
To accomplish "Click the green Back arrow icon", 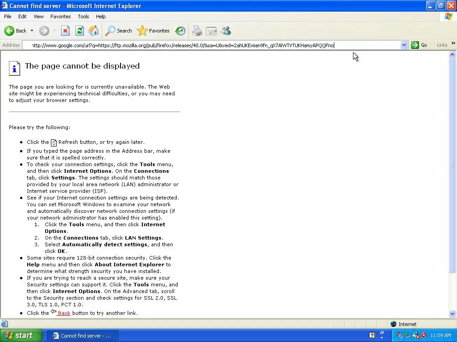I will (x=9, y=31).
